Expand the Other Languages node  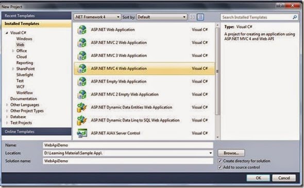coord(7,105)
